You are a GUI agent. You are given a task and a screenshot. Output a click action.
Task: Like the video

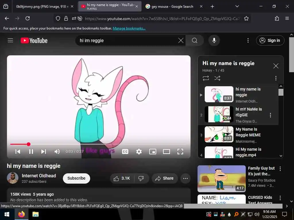pyautogui.click(x=122, y=178)
